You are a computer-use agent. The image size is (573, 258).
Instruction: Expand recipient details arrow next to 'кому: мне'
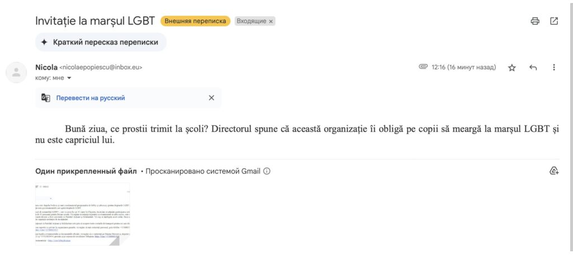(69, 78)
